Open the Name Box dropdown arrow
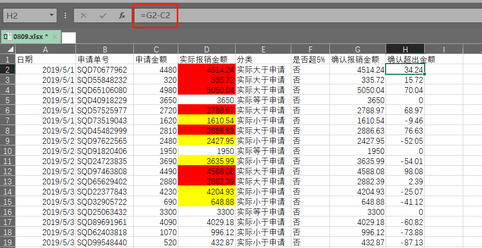 point(51,15)
